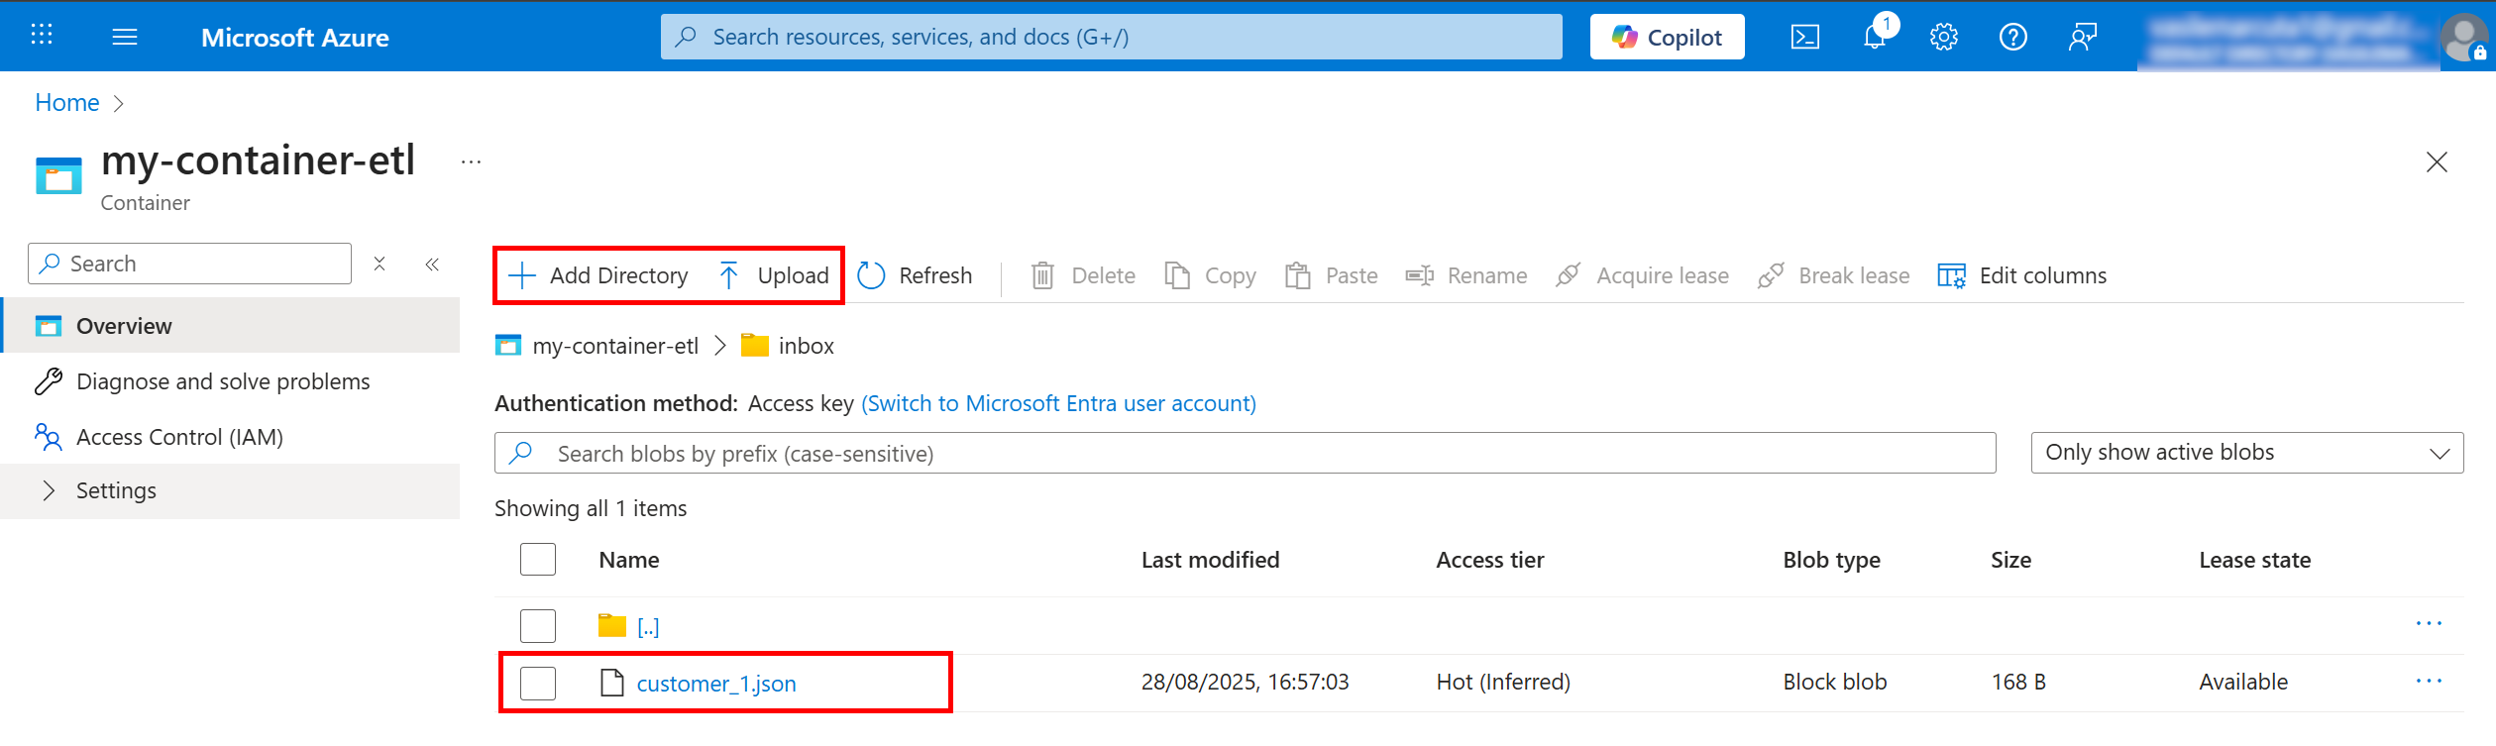The width and height of the screenshot is (2496, 746).
Task: Click Break lease
Action: click(x=1833, y=275)
